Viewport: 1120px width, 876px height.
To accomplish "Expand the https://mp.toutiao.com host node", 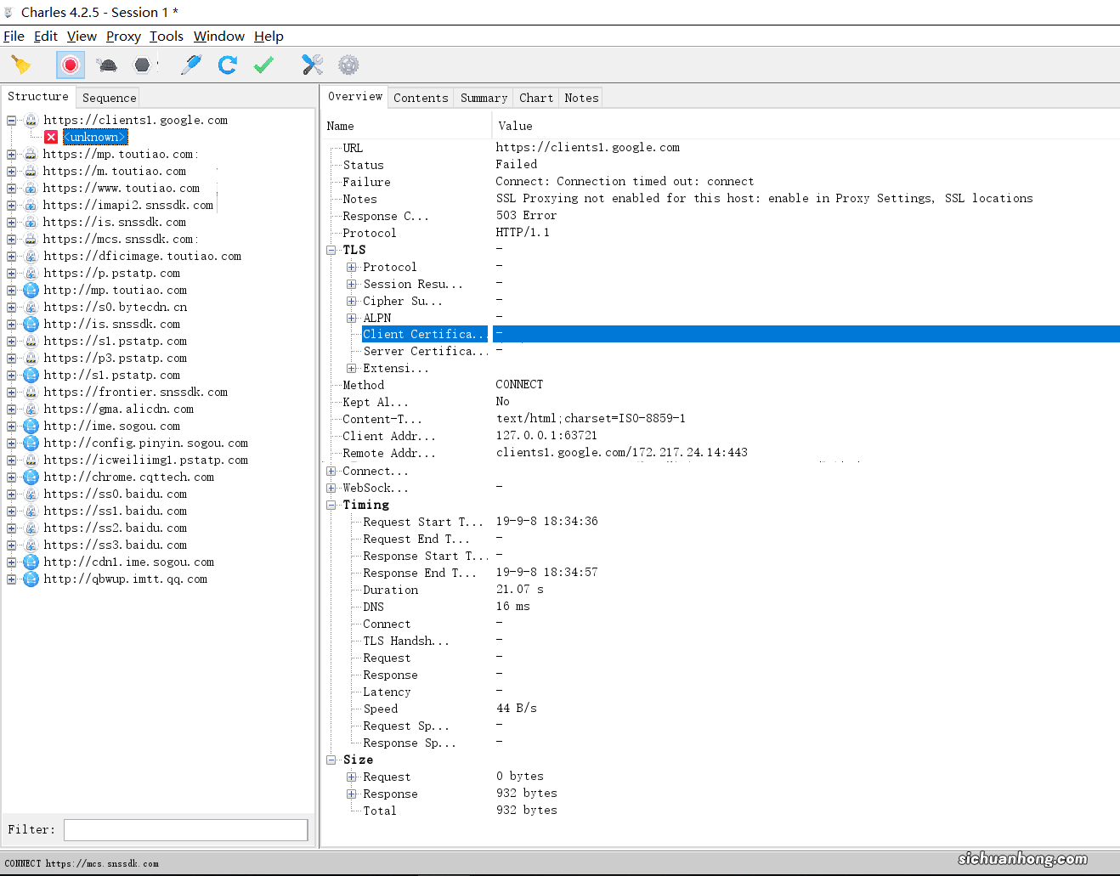I will [12, 155].
